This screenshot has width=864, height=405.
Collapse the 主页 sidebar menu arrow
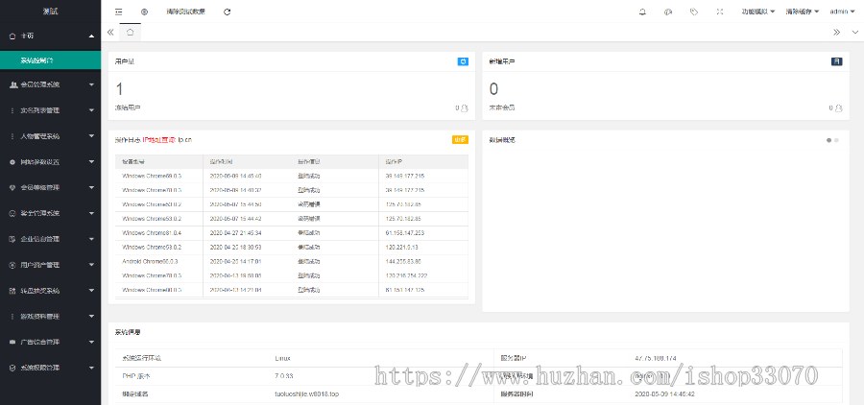91,36
